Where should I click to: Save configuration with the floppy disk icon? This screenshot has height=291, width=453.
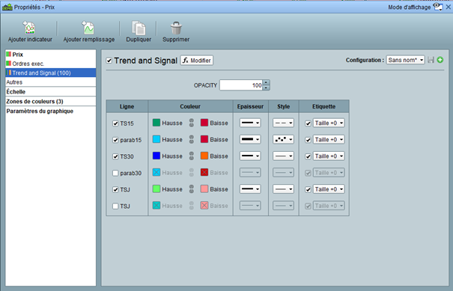431,60
